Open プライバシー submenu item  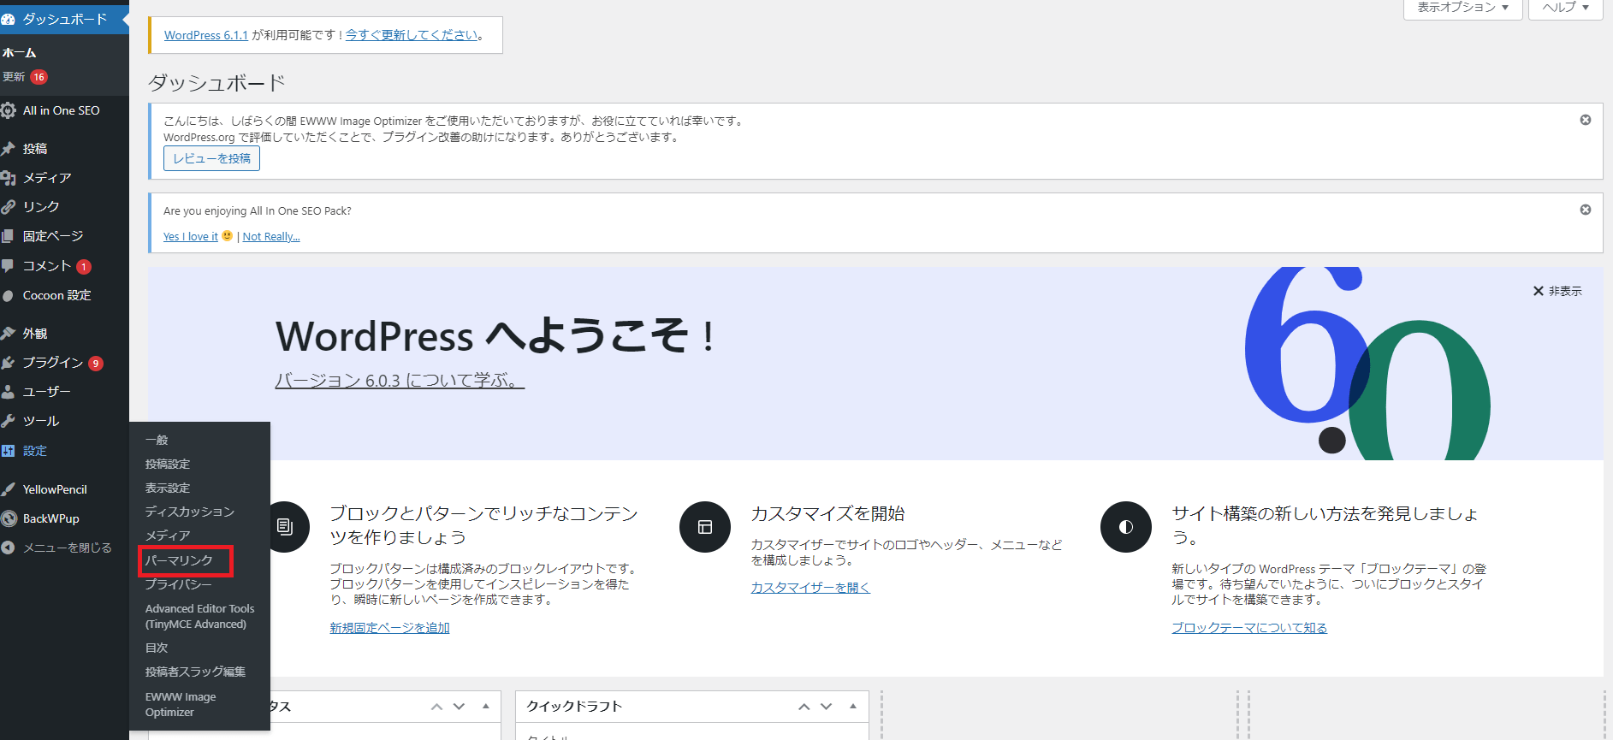[178, 584]
